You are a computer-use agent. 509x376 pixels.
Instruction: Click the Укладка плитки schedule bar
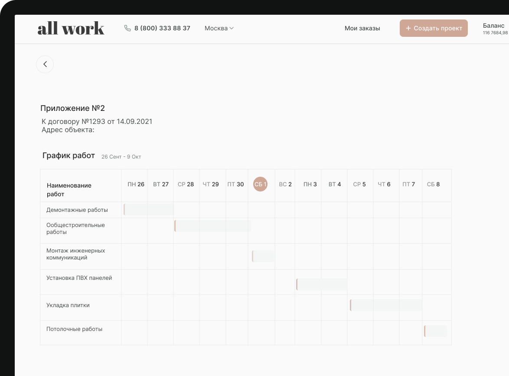click(386, 305)
